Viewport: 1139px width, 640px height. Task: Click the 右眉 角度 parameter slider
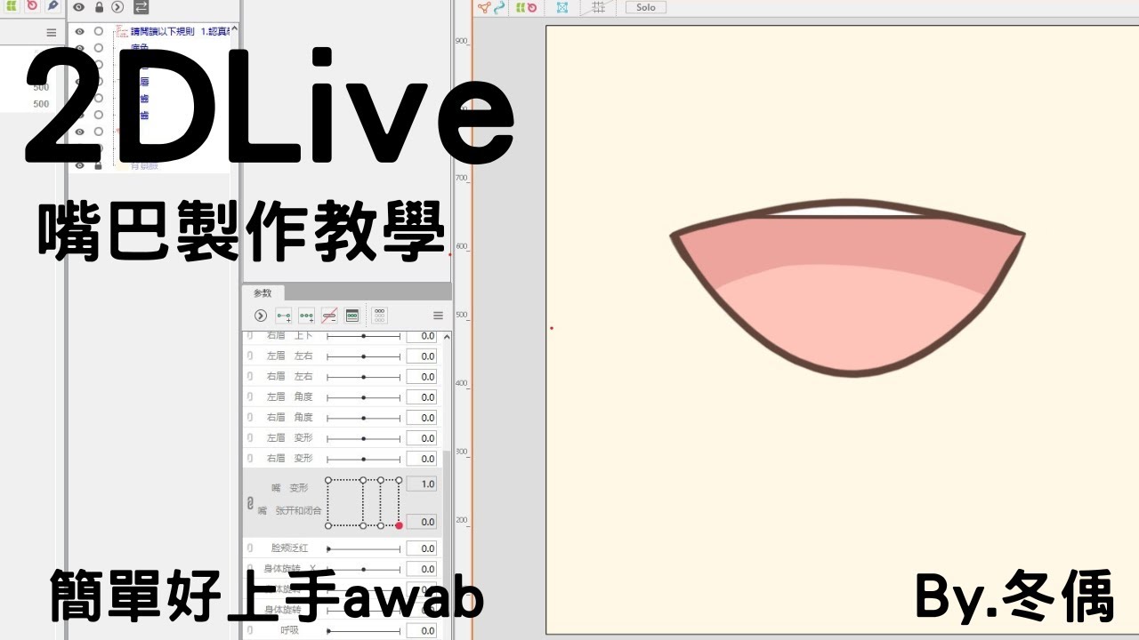pyautogui.click(x=363, y=418)
